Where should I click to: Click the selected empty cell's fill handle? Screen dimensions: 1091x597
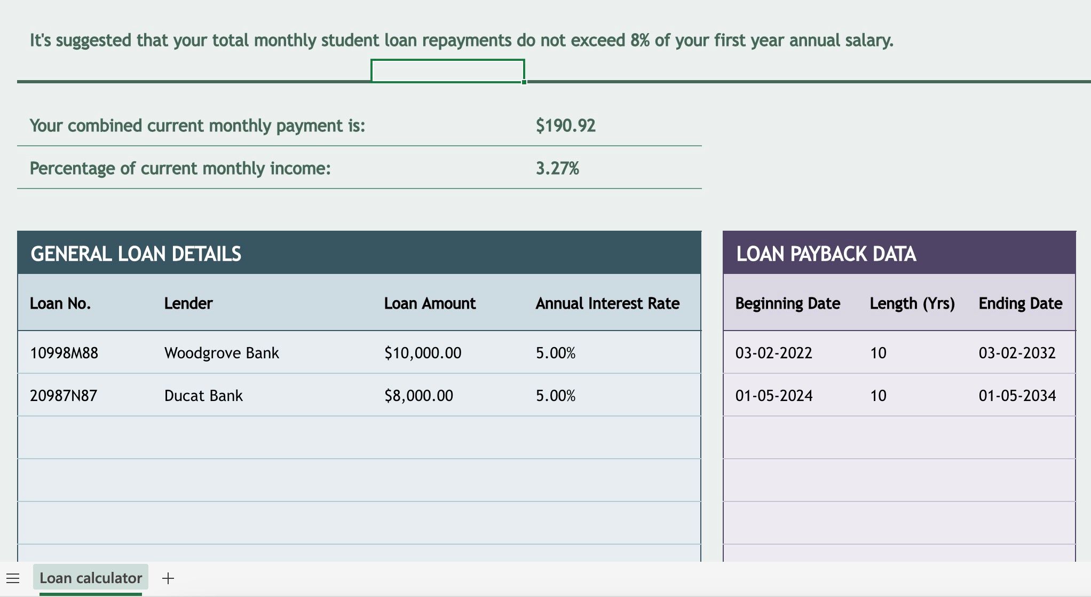(x=524, y=82)
